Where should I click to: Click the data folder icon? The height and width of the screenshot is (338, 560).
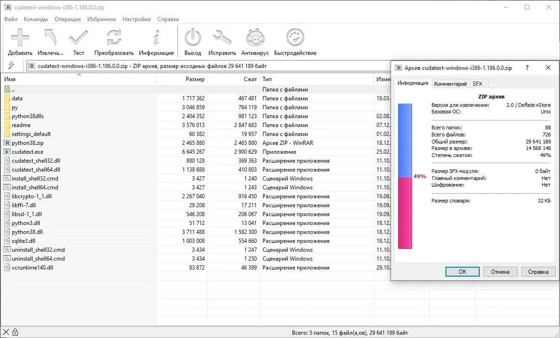tap(7, 98)
